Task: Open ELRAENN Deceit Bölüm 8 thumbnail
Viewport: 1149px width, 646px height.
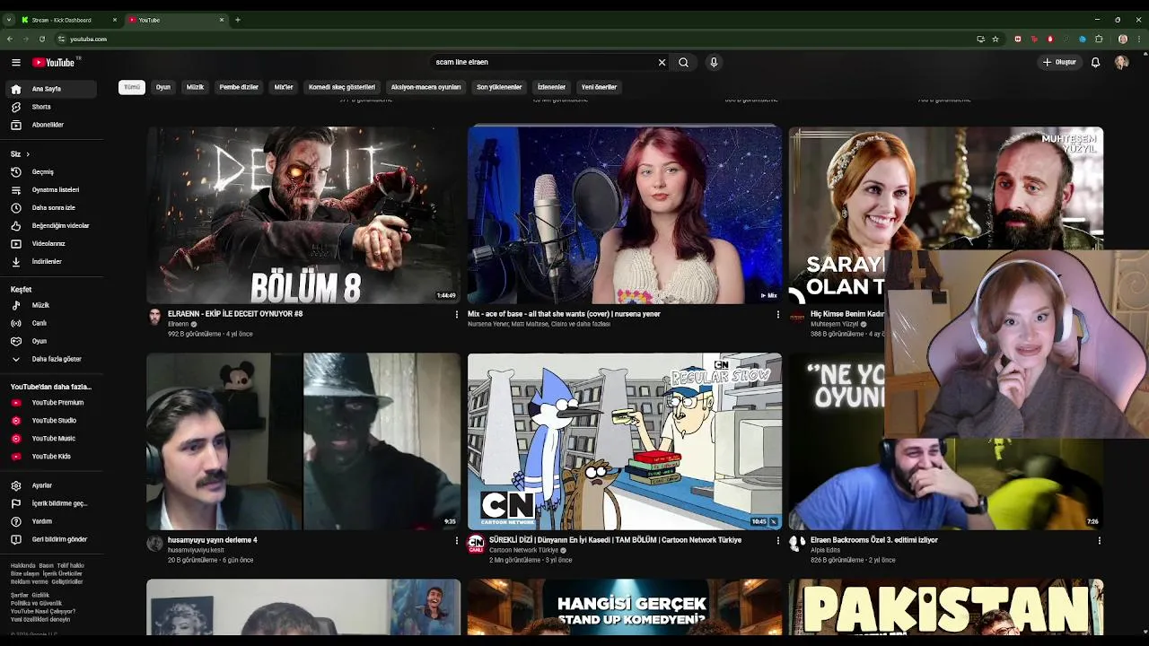Action: 303,214
